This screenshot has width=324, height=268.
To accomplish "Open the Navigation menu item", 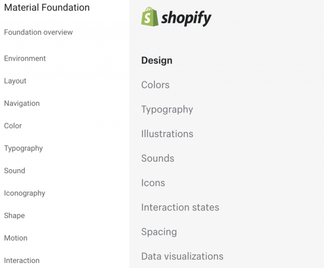I will pyautogui.click(x=22, y=103).
